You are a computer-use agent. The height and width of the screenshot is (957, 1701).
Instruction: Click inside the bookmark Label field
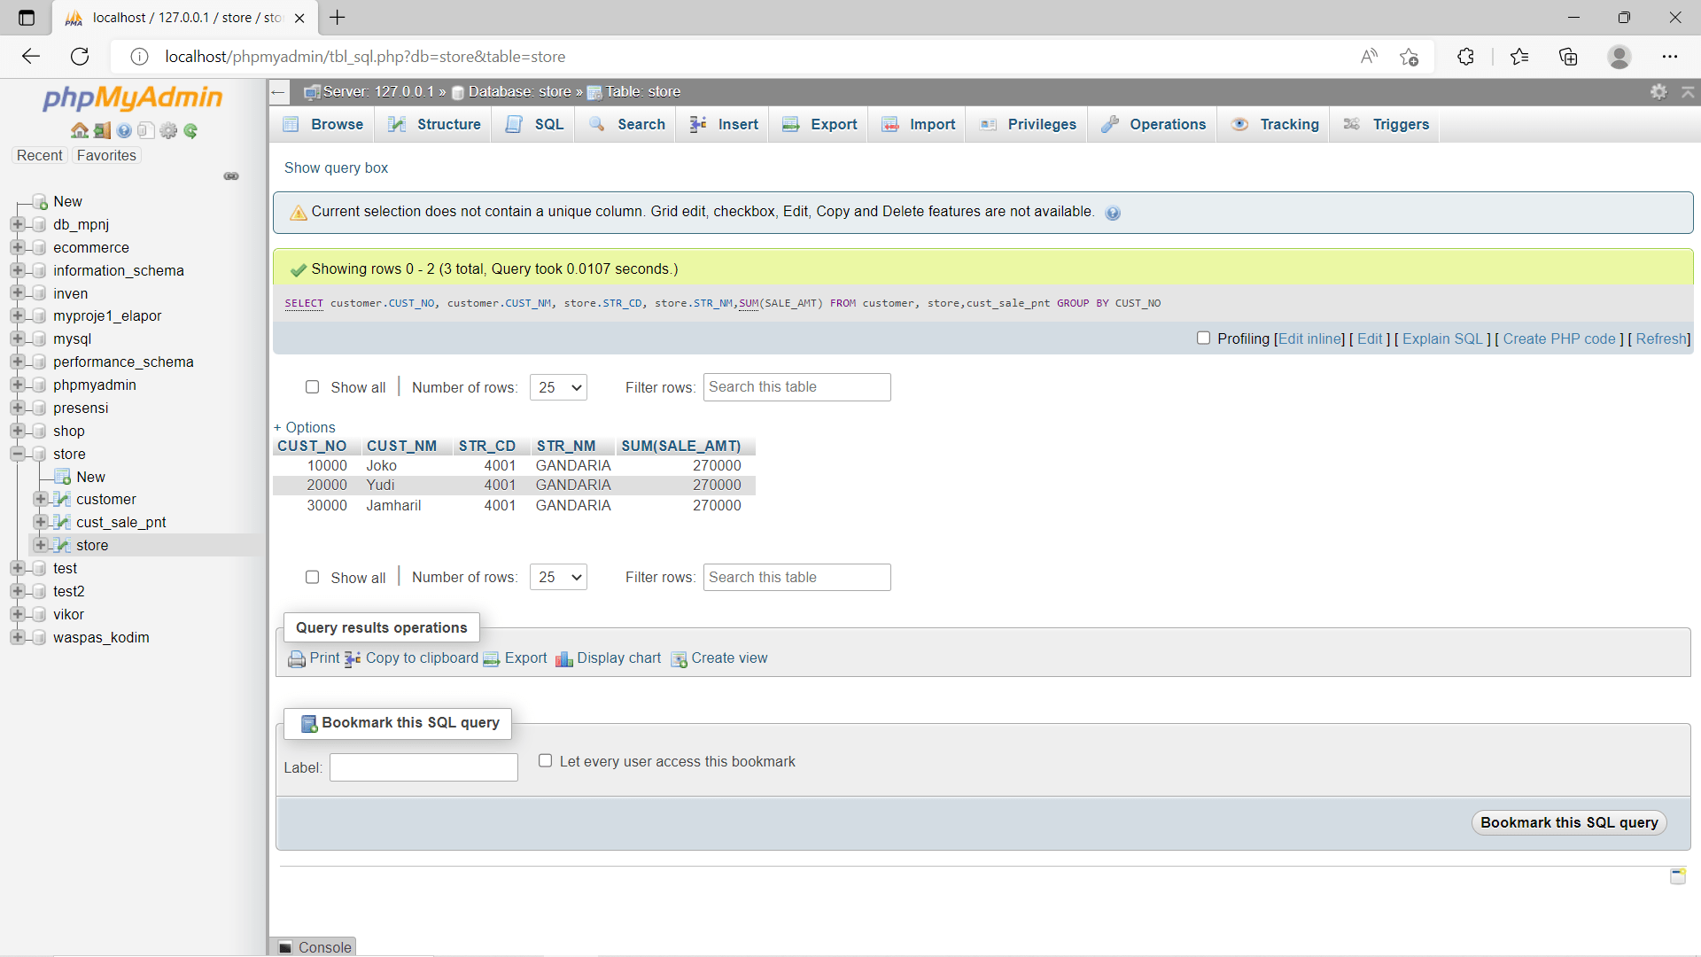coord(423,767)
